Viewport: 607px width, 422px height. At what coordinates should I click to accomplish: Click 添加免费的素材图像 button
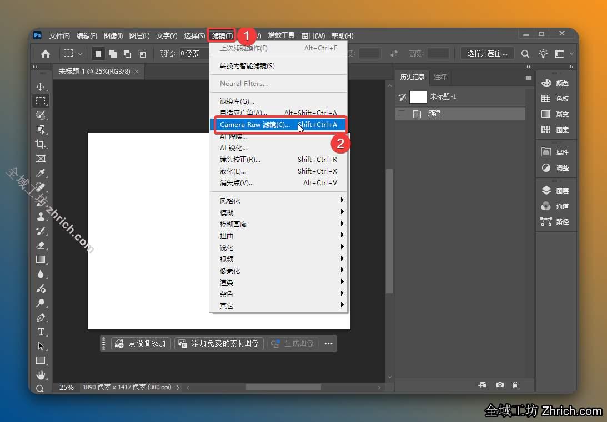pos(219,344)
